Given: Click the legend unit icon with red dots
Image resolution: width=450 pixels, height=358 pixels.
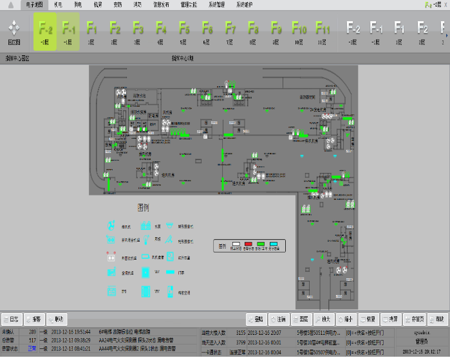Looking at the screenshot, I should click(111, 257).
